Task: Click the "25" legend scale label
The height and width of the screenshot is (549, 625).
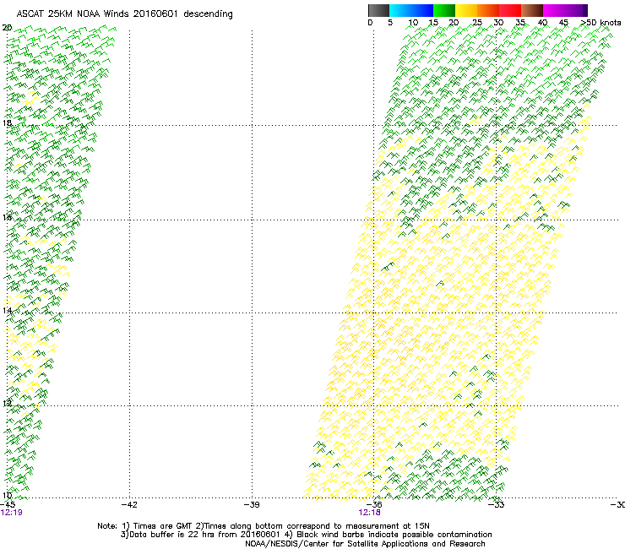Action: [477, 23]
